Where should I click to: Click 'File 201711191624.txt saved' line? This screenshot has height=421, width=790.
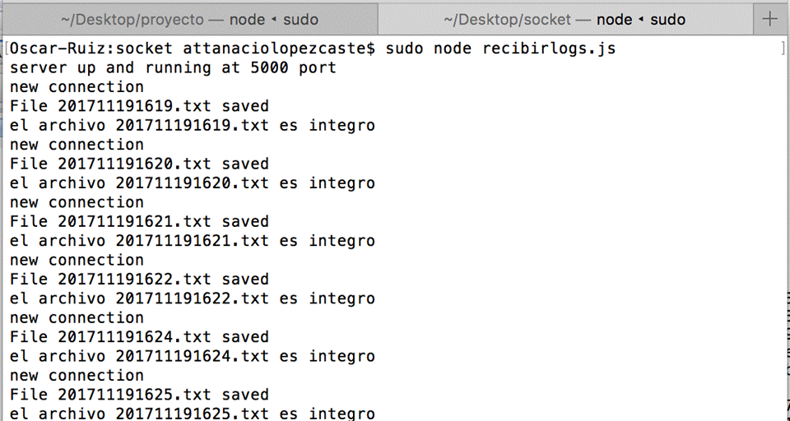pos(139,337)
